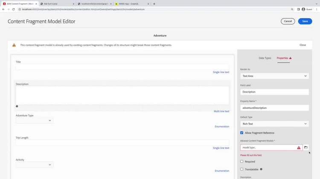Open a new browser tab
This screenshot has width=320, height=179.
click(154, 4)
